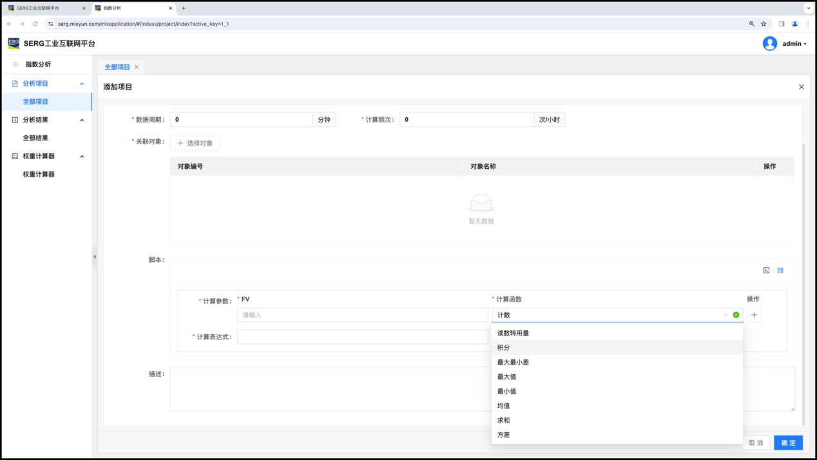Click into the 数据周期 minutes field
Viewport: 817px width, 460px height.
pos(242,120)
